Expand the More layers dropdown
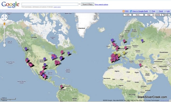Screen dimensions: 171x102 pyautogui.click(x=138, y=15)
